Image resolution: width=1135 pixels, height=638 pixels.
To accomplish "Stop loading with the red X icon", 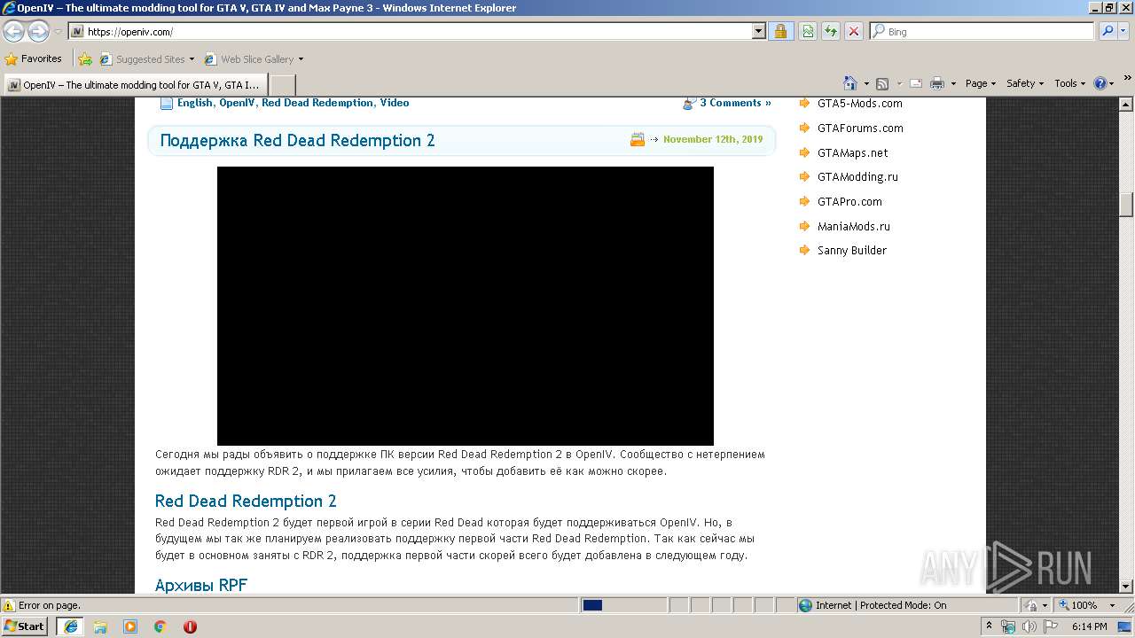I will coord(854,31).
